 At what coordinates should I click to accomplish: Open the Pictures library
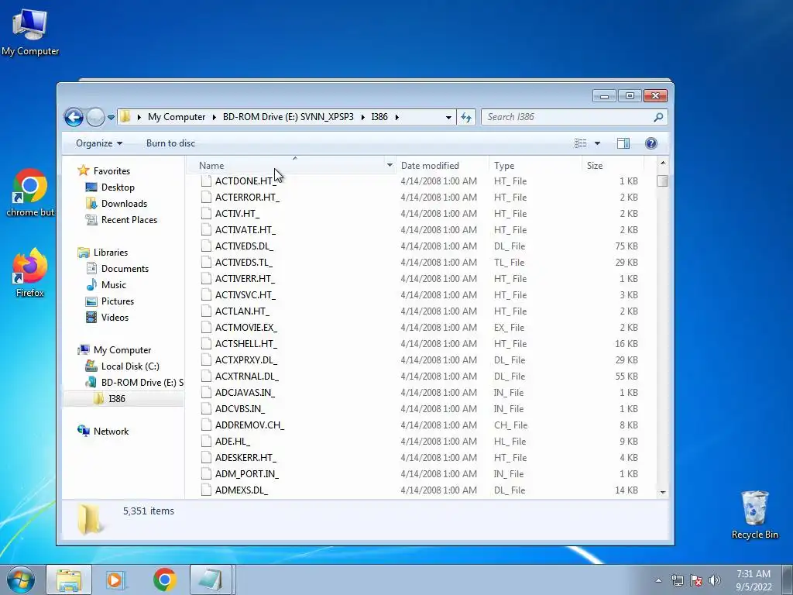tap(118, 301)
